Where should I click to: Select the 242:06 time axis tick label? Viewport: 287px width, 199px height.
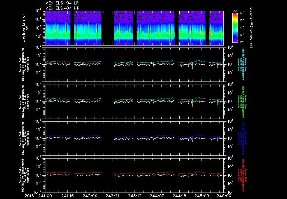click(x=90, y=196)
